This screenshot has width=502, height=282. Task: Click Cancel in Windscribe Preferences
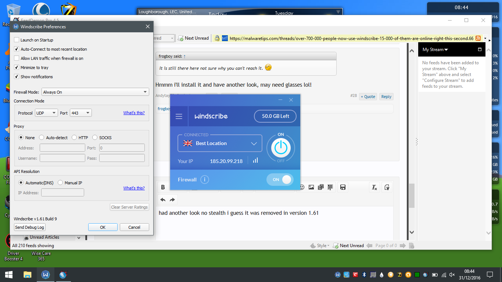point(135,227)
